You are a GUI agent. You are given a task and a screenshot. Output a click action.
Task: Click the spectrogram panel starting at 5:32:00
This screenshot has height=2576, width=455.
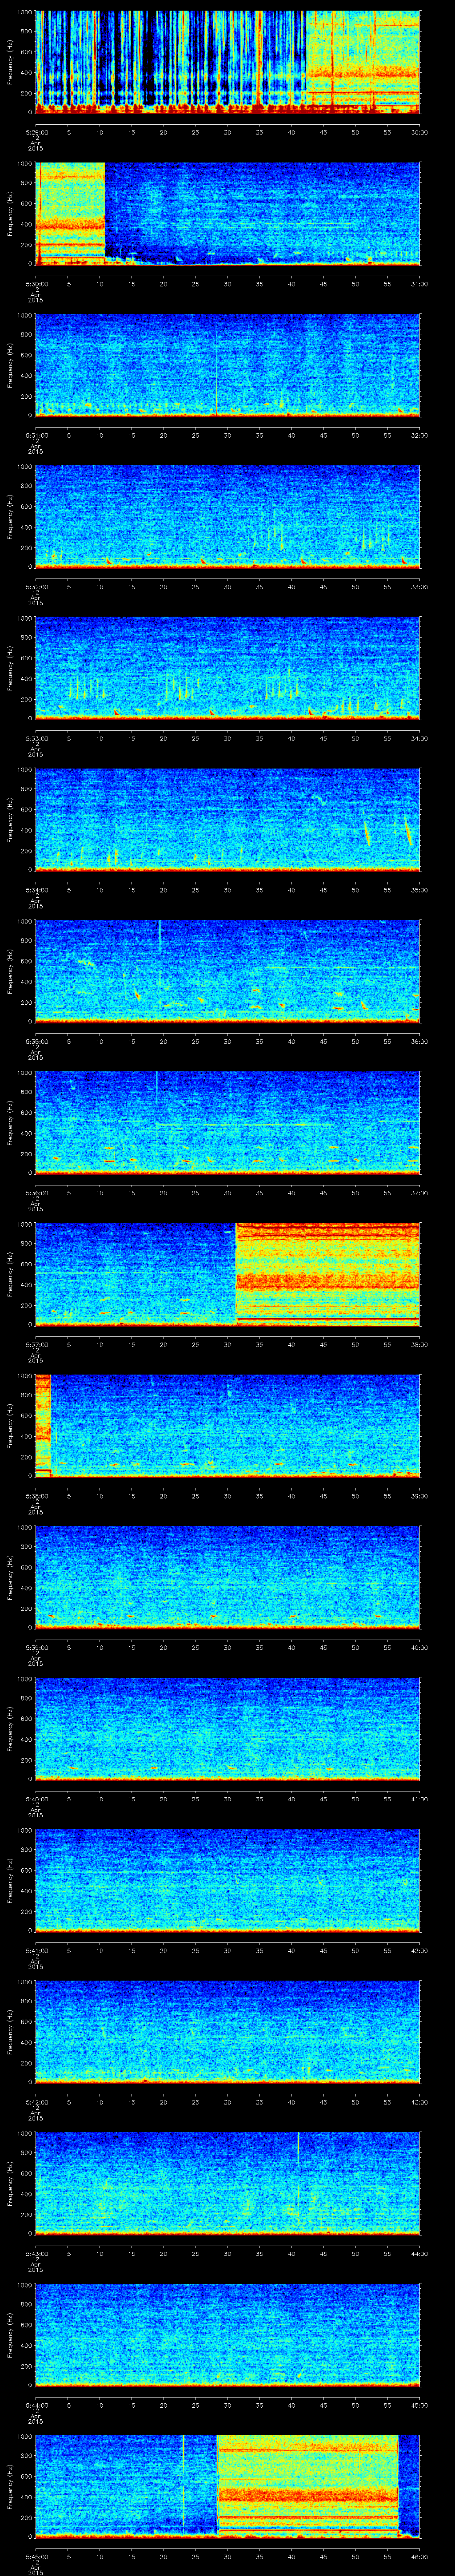(x=228, y=516)
